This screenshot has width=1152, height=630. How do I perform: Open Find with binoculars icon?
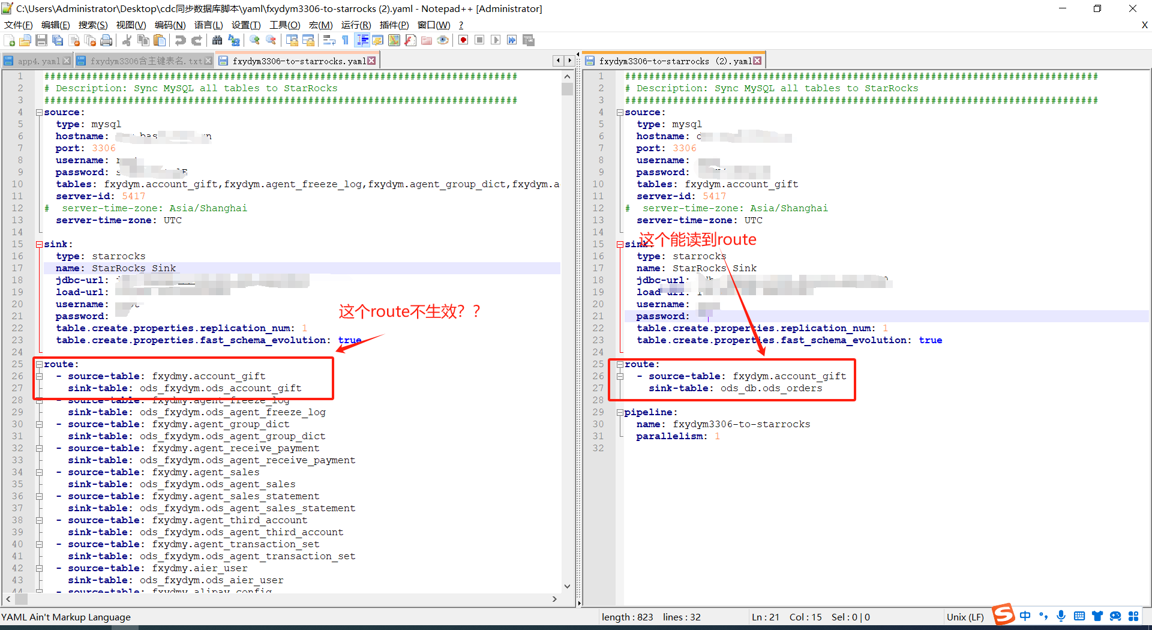coord(217,40)
